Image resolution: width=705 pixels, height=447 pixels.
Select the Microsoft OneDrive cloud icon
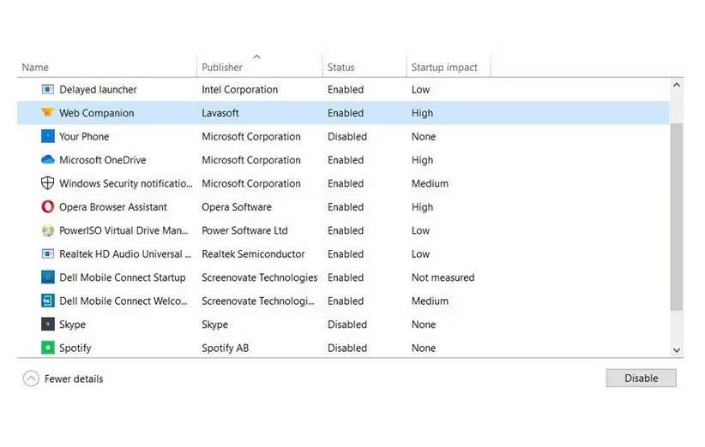point(48,160)
